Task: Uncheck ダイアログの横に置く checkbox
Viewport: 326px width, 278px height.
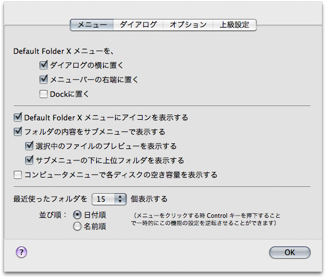Action: pyautogui.click(x=44, y=65)
